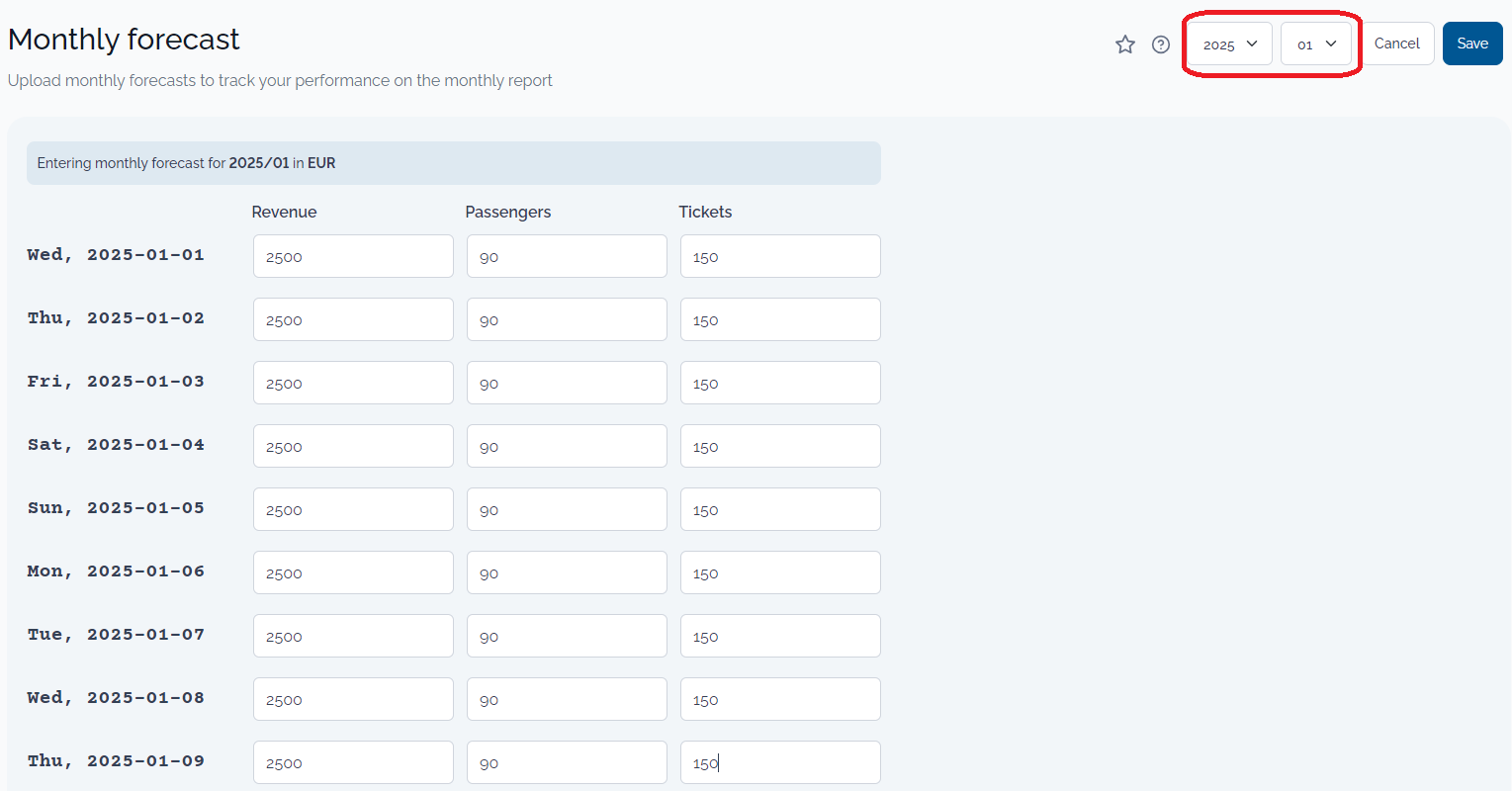Screen dimensions: 1512x791
Task: Click the 'Mon, 2025-01-06' date label
Action: 116,571
